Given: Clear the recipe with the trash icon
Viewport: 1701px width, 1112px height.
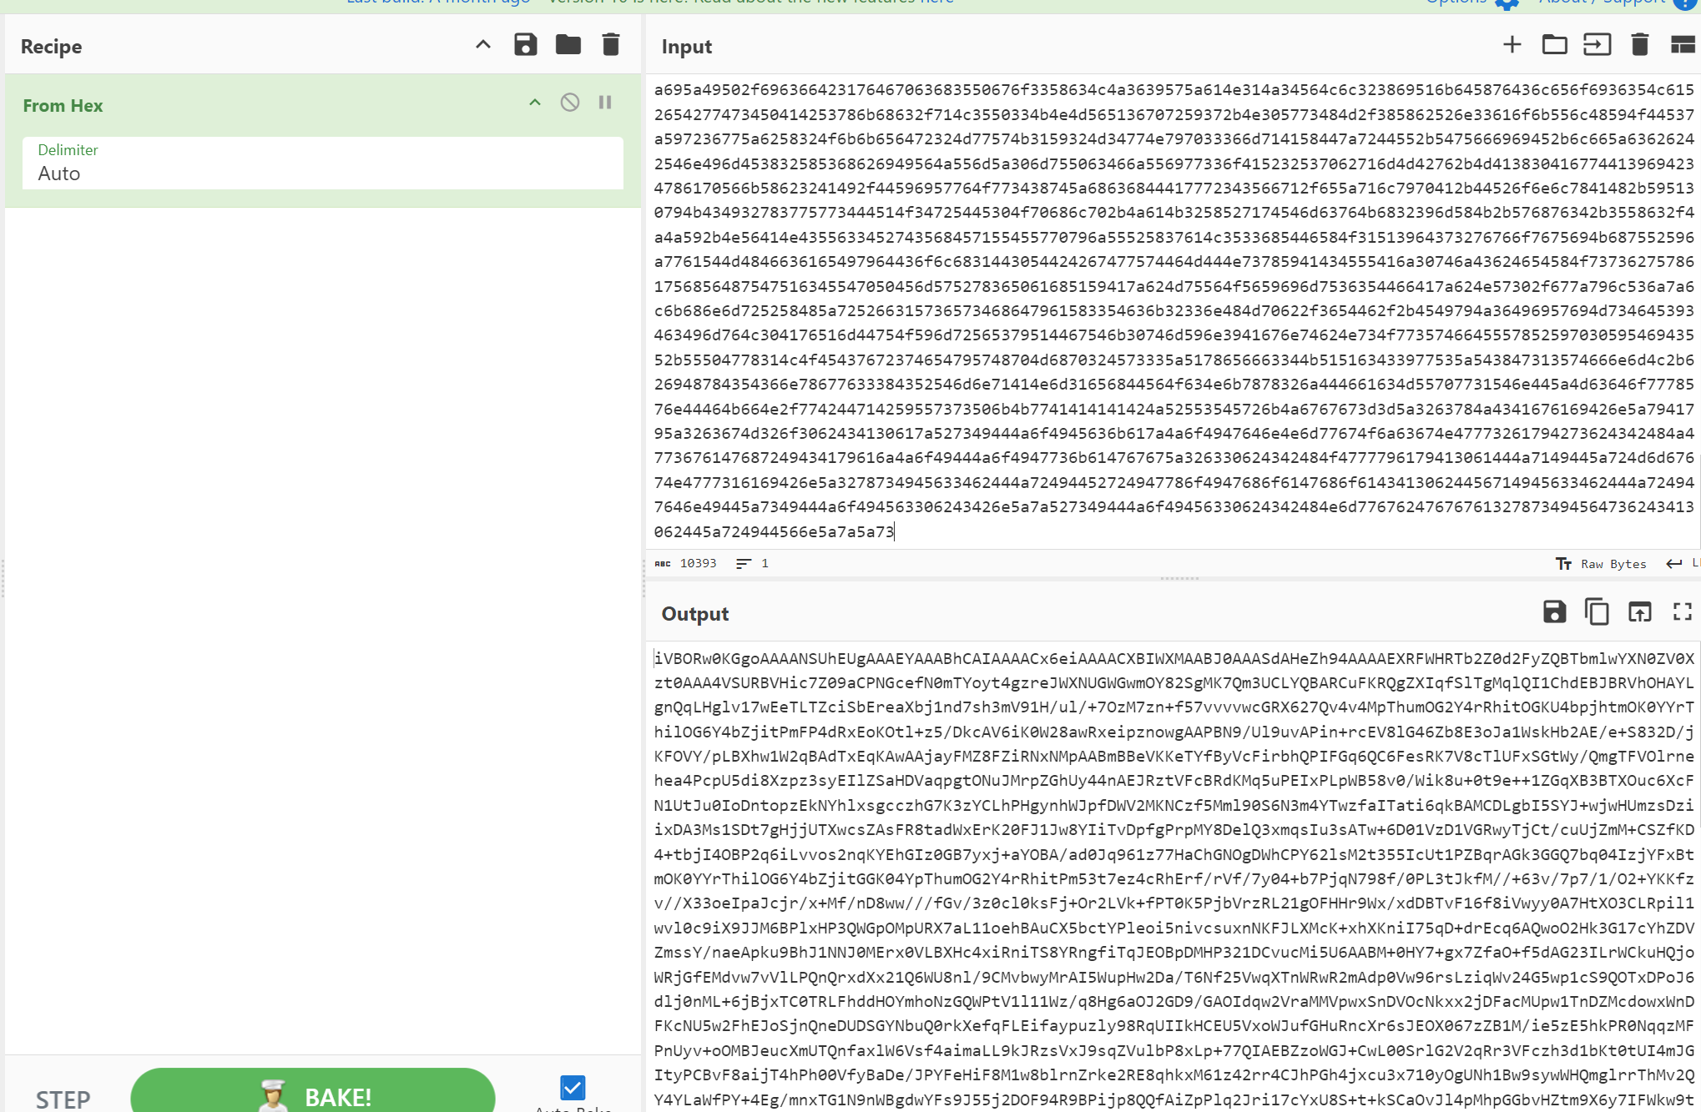Looking at the screenshot, I should pyautogui.click(x=611, y=45).
